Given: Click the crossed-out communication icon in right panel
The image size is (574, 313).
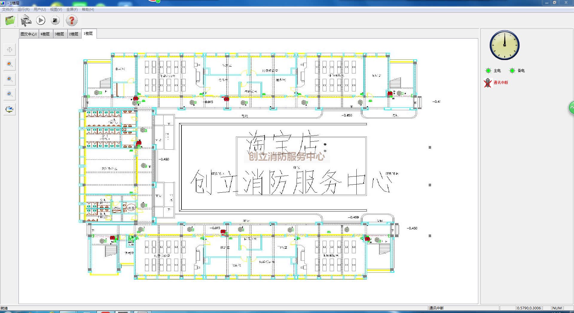Looking at the screenshot, I should point(488,83).
